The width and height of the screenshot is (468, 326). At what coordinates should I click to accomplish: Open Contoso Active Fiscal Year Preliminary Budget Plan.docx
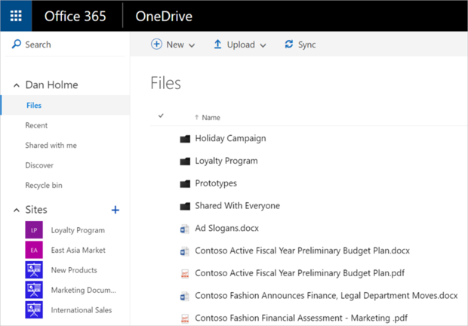303,251
